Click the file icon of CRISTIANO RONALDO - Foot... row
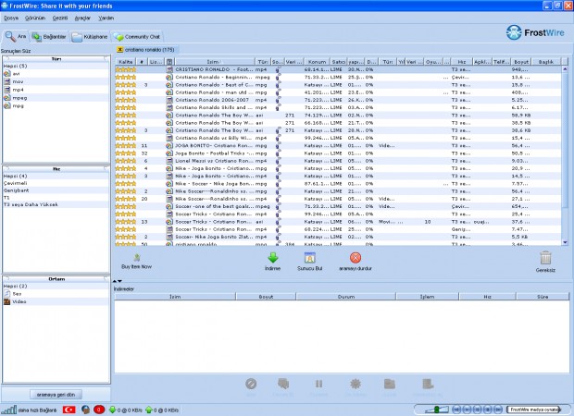 169,69
